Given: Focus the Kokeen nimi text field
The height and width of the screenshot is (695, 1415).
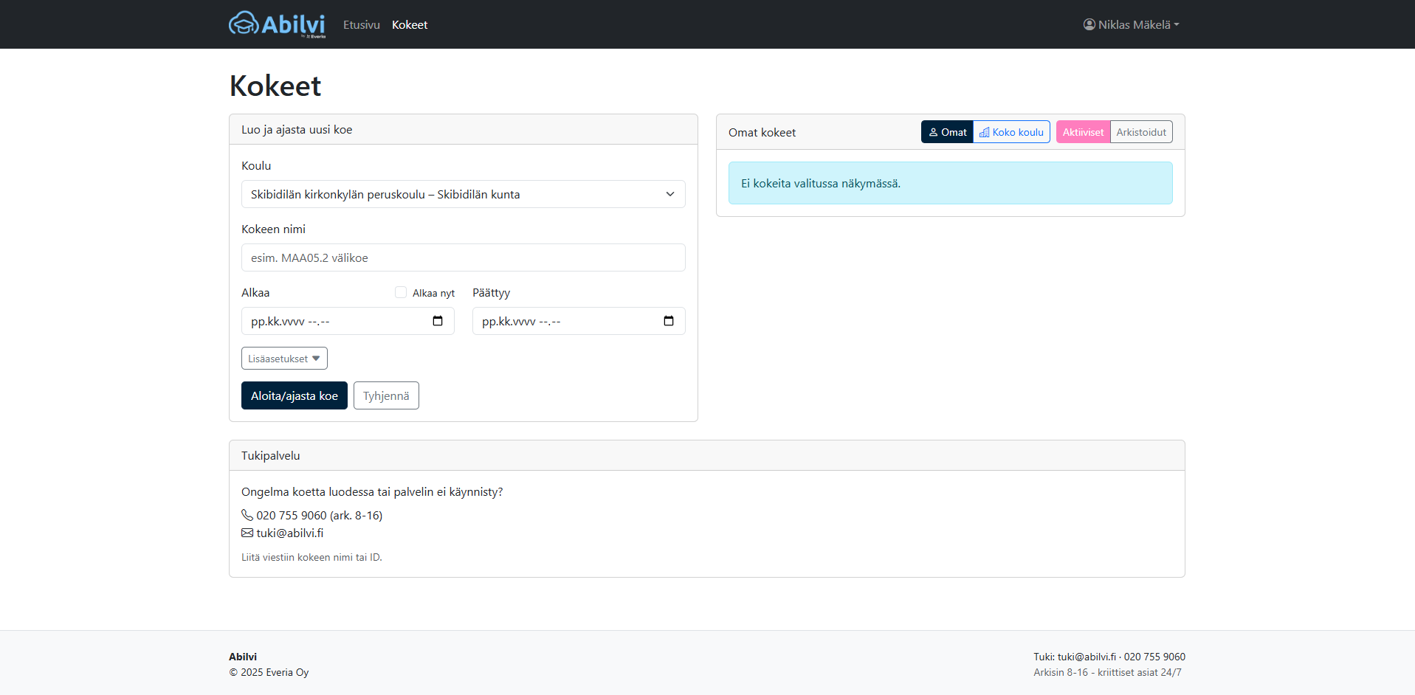Looking at the screenshot, I should [x=463, y=257].
